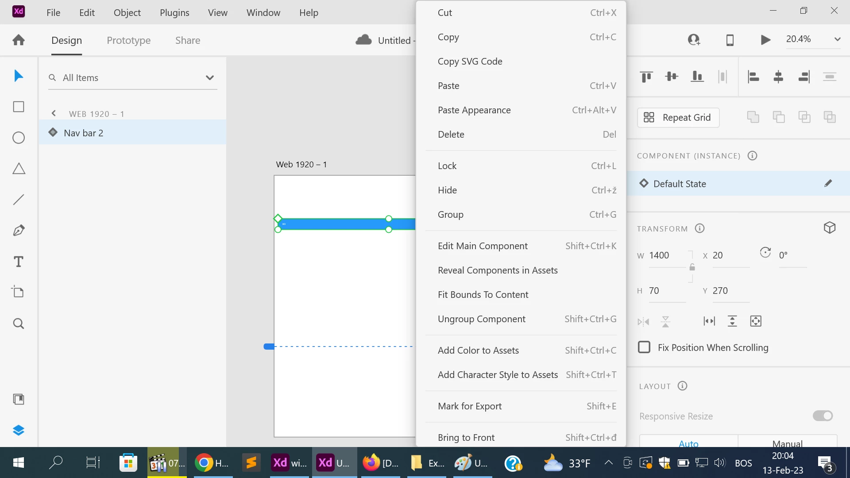Expand the All Items filter dropdown

coord(210,78)
